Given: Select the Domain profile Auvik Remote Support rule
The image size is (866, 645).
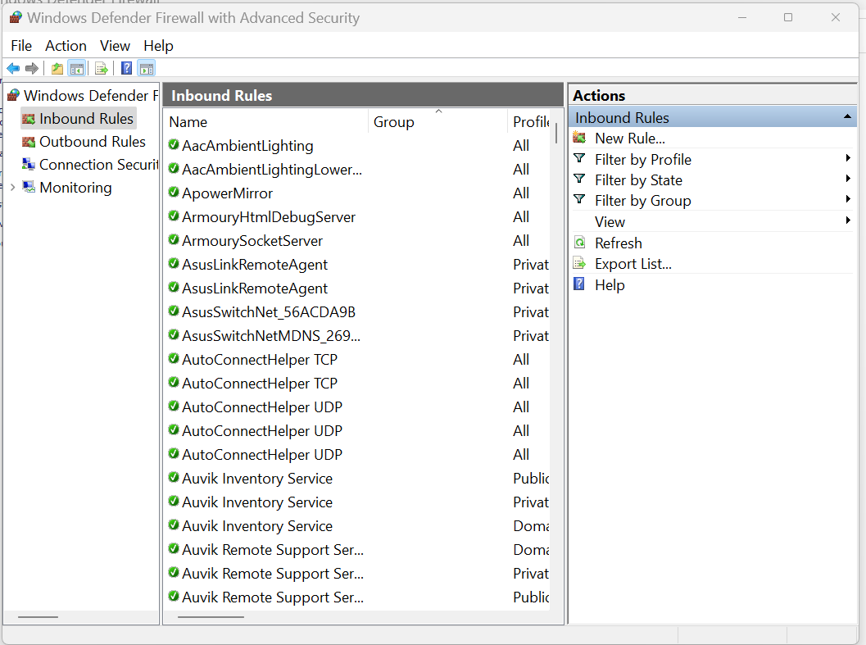Looking at the screenshot, I should [x=357, y=549].
